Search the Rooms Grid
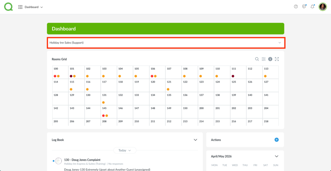The image size is (331, 171). coord(257,59)
